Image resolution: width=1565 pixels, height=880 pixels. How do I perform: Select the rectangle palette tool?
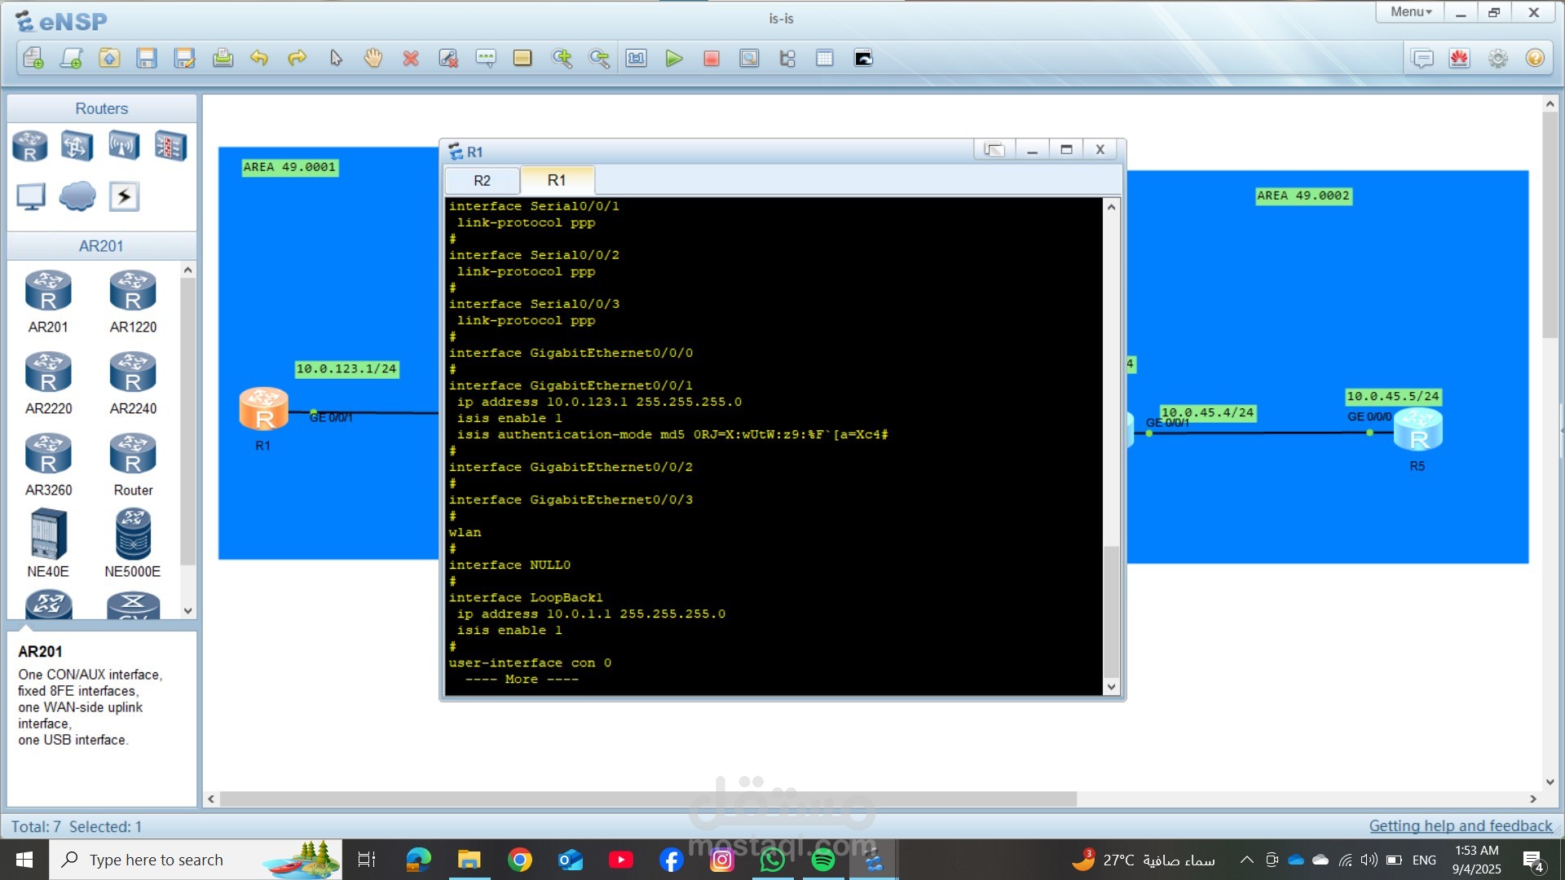click(522, 58)
